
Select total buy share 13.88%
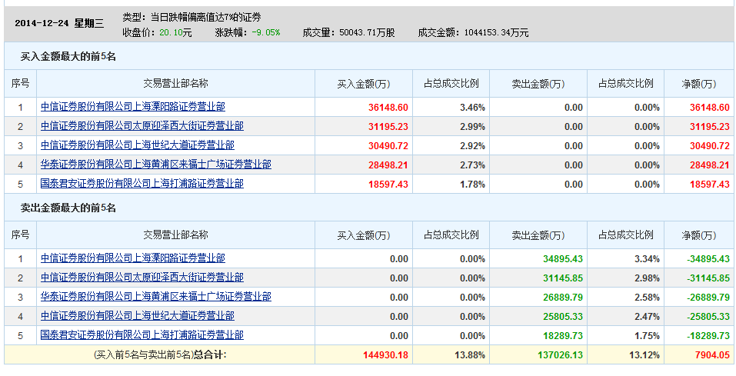[470, 355]
